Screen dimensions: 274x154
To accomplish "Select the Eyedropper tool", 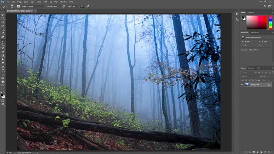I will (3, 33).
